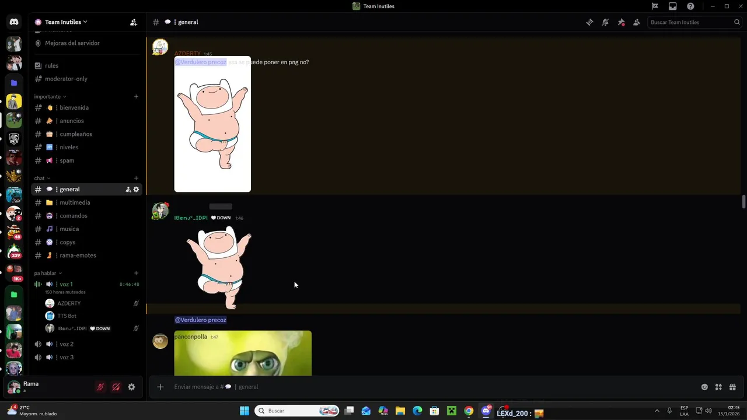Show hidden system tray icons chevron
The width and height of the screenshot is (747, 420).
point(657,411)
